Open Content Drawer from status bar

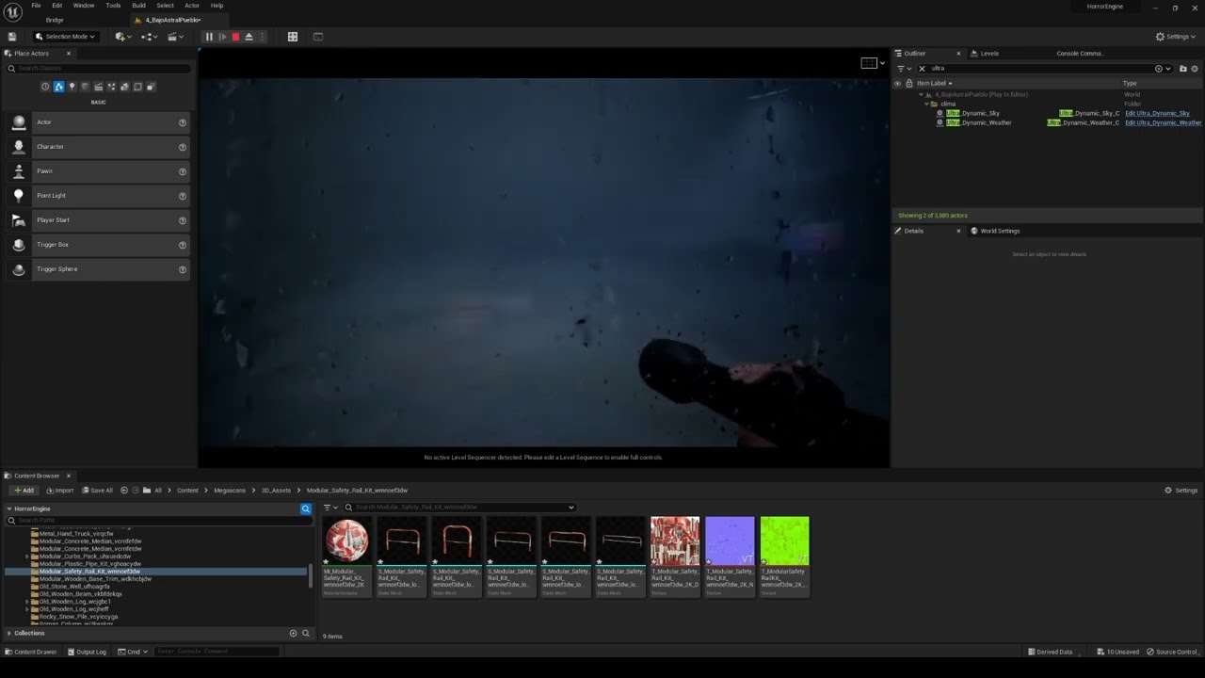coord(31,652)
